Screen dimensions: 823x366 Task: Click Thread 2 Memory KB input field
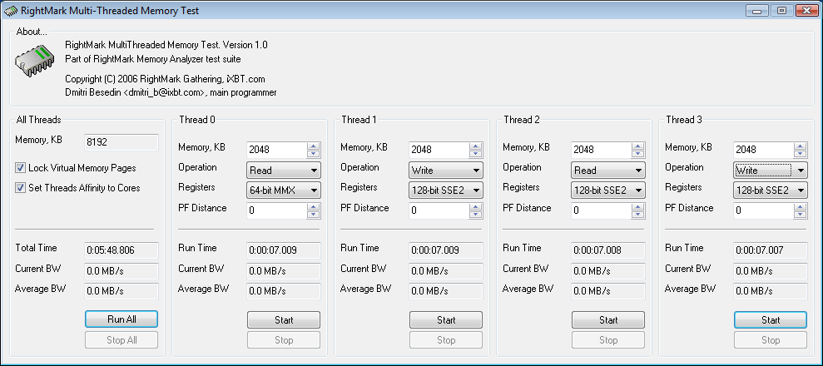[601, 150]
